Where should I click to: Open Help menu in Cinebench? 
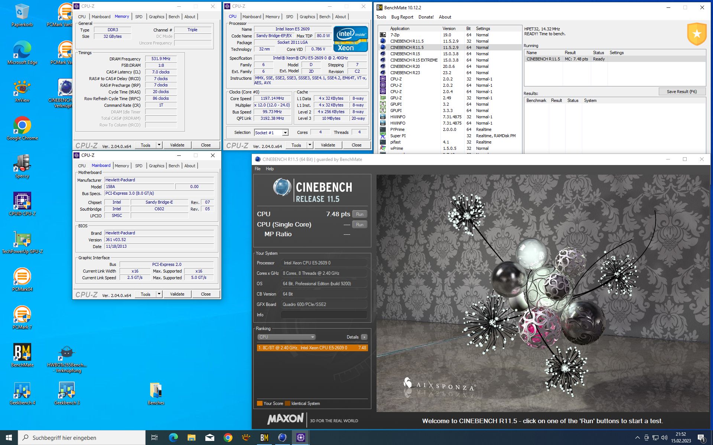pos(270,169)
